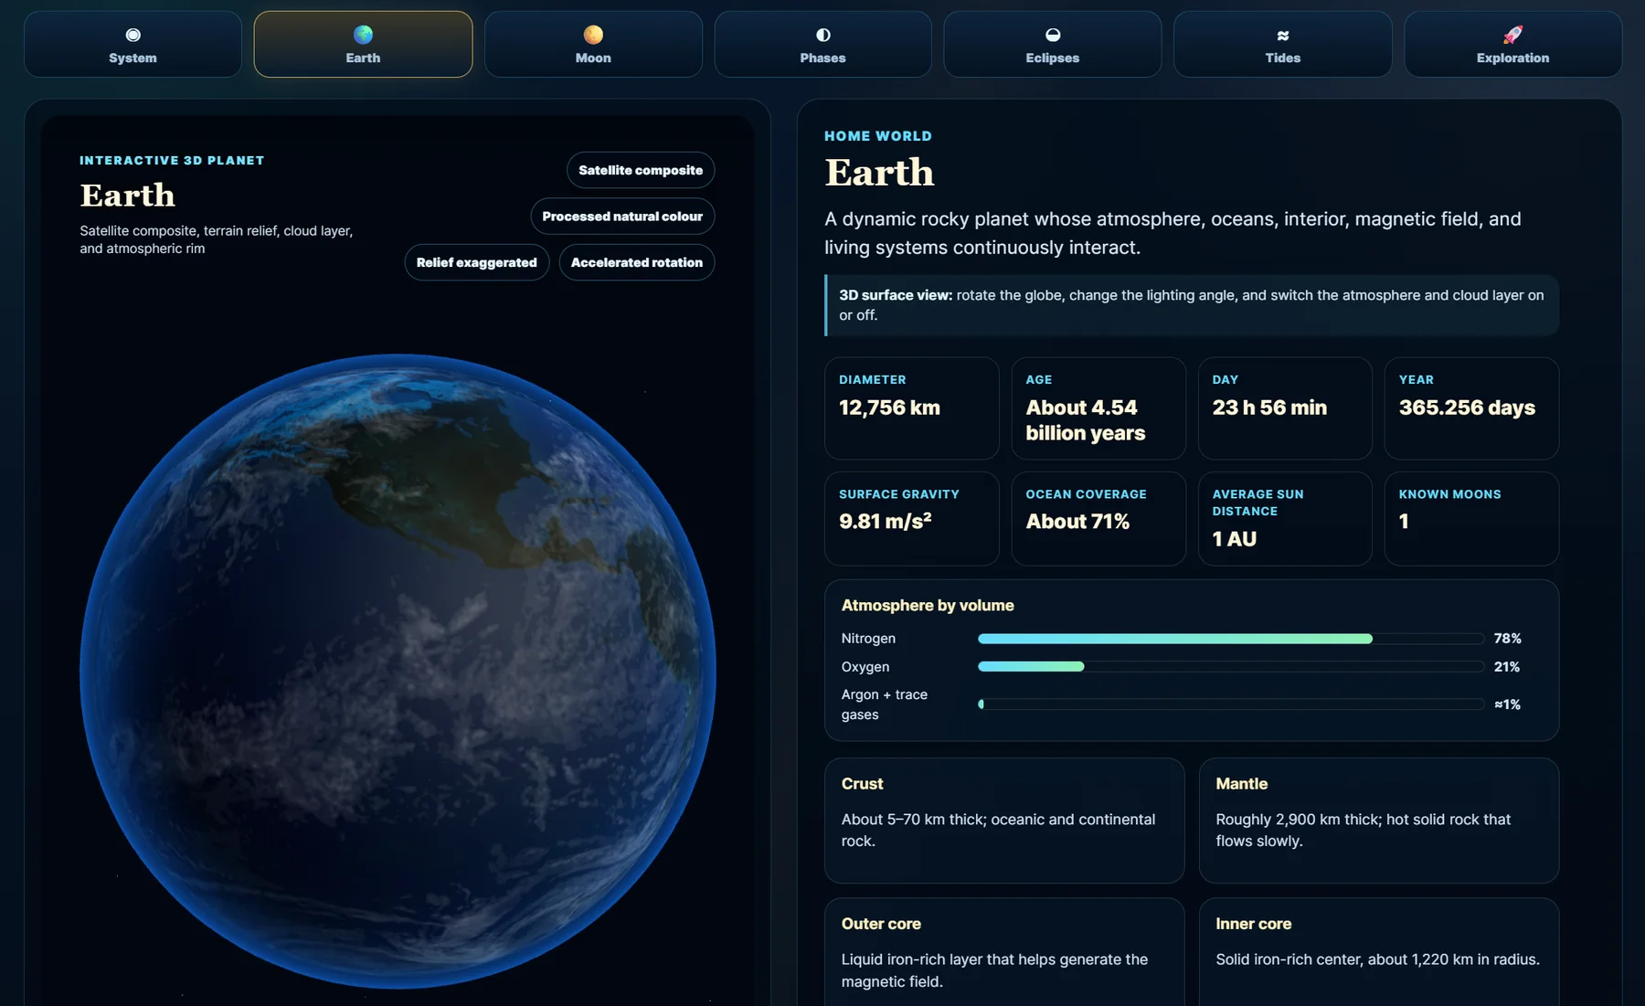The image size is (1645, 1006).
Task: Open the Exploration tab
Action: (1512, 44)
